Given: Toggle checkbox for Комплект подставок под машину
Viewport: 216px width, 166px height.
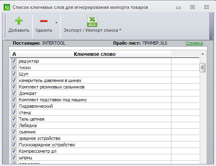Looking at the screenshot, I should pos(14,100).
